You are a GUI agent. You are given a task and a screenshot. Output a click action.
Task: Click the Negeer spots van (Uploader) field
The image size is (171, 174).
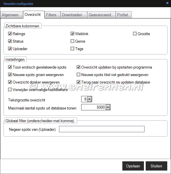point(102,129)
